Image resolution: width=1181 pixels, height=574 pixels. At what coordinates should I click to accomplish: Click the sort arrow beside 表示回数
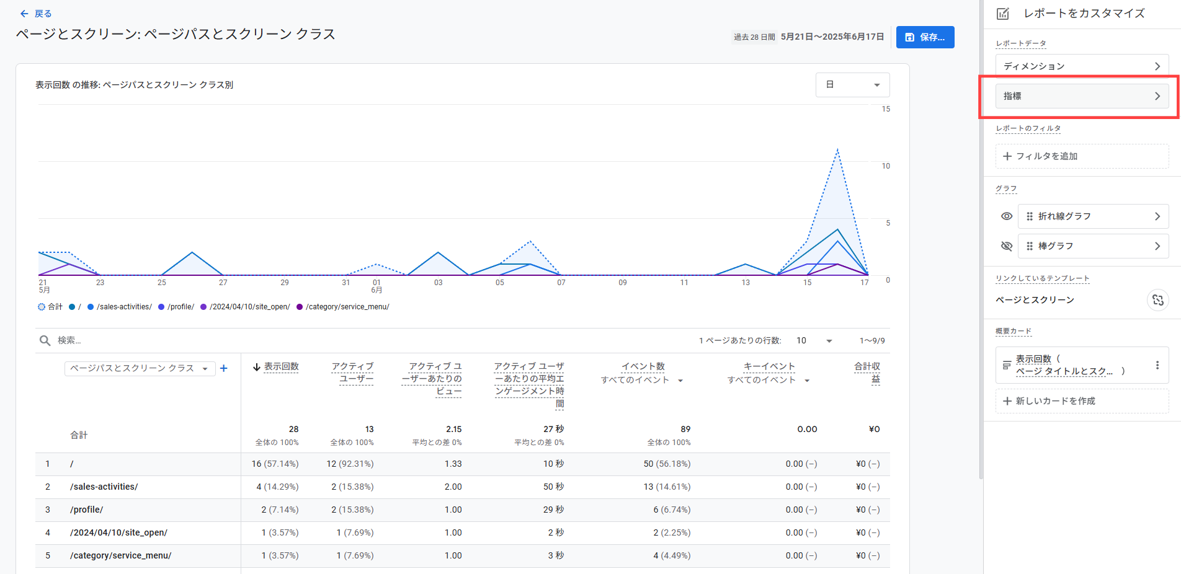point(256,367)
